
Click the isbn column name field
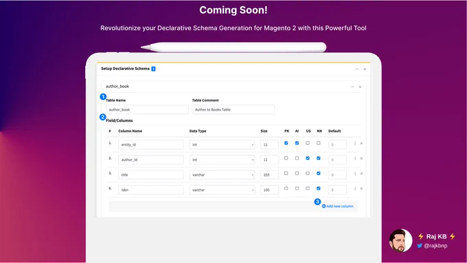(x=151, y=190)
